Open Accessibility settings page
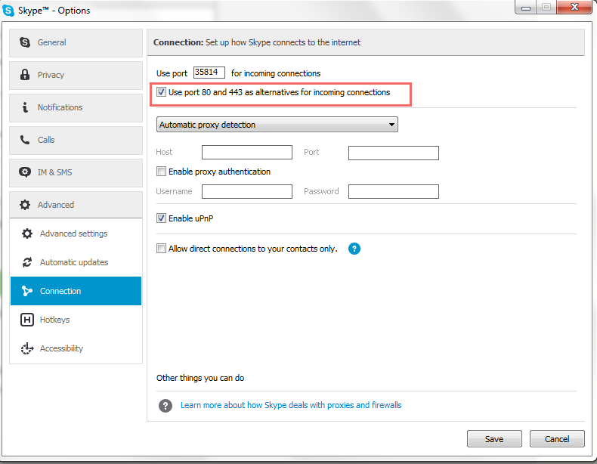 (x=76, y=348)
